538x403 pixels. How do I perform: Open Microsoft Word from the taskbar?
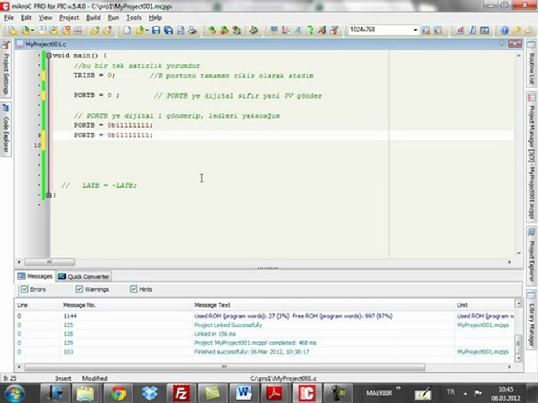[243, 393]
